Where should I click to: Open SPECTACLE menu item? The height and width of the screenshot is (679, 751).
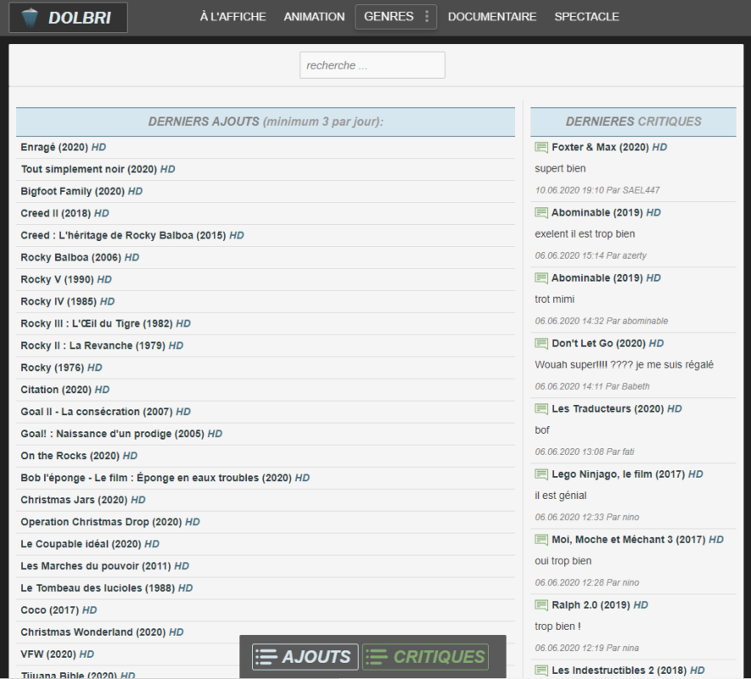click(586, 17)
